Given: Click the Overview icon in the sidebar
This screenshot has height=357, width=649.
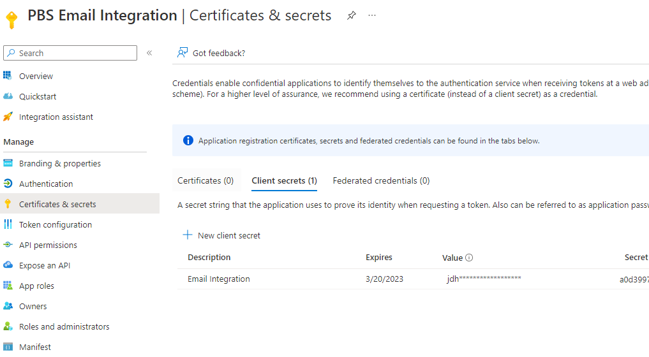Looking at the screenshot, I should (8, 76).
